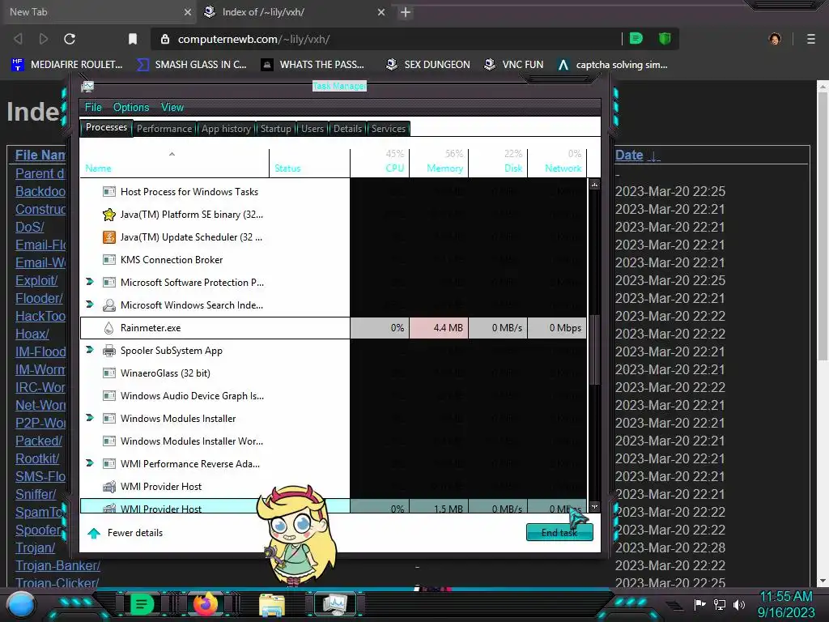The image size is (829, 622).
Task: Switch to the Services tab
Action: [x=388, y=129]
